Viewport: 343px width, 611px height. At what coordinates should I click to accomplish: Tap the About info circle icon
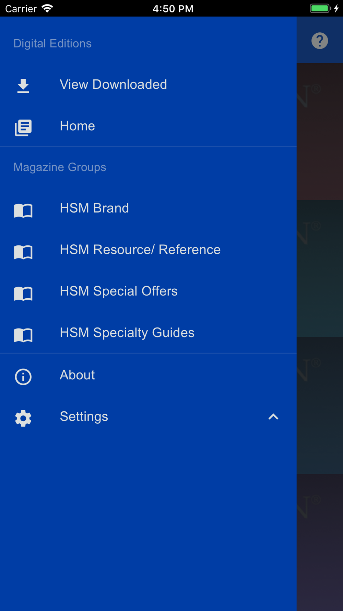(23, 377)
